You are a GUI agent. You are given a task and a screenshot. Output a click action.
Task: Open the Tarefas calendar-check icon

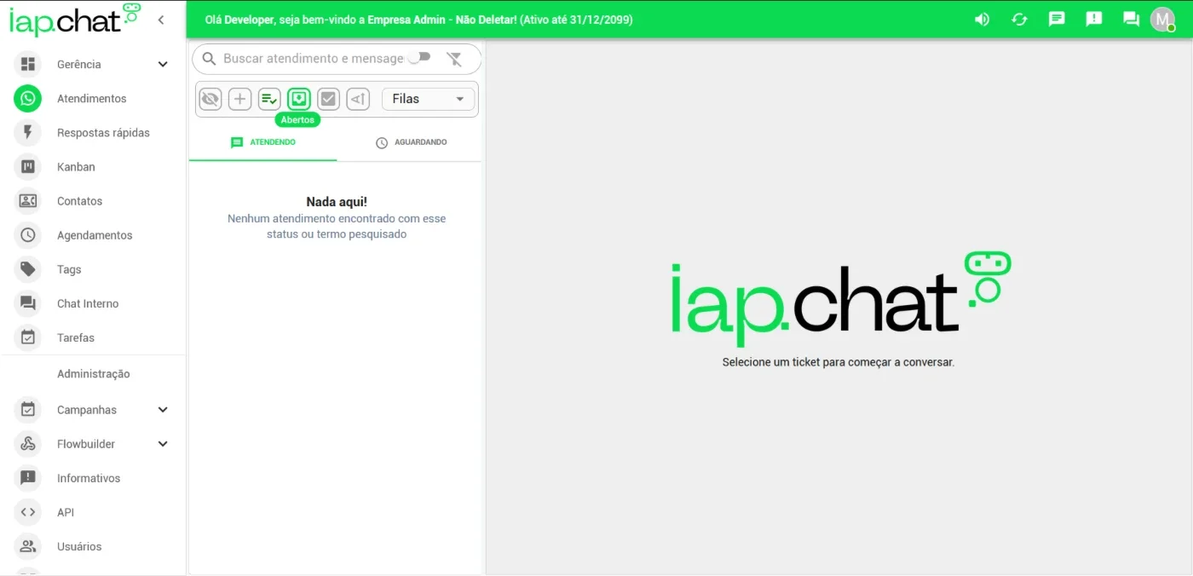coord(28,337)
